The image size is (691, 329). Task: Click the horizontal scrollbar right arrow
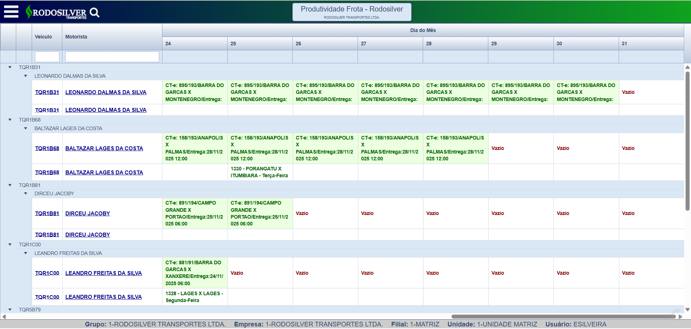point(680,317)
